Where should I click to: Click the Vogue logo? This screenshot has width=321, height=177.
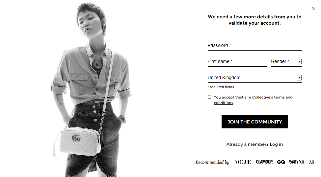pyautogui.click(x=243, y=162)
